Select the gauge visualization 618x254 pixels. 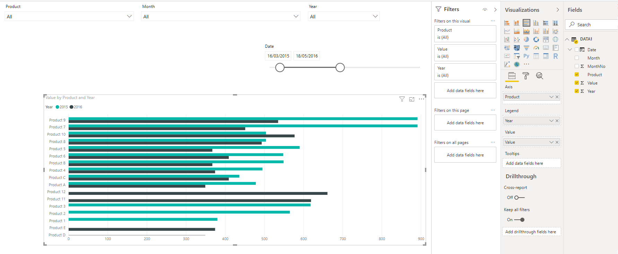(x=536, y=48)
